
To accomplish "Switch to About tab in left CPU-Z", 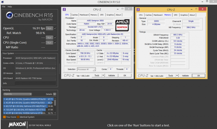I will click(118, 15).
